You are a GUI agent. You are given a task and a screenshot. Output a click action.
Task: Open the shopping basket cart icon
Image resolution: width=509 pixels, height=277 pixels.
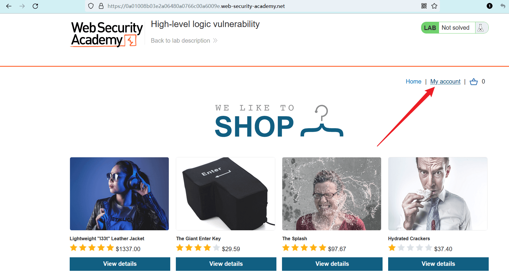(474, 81)
